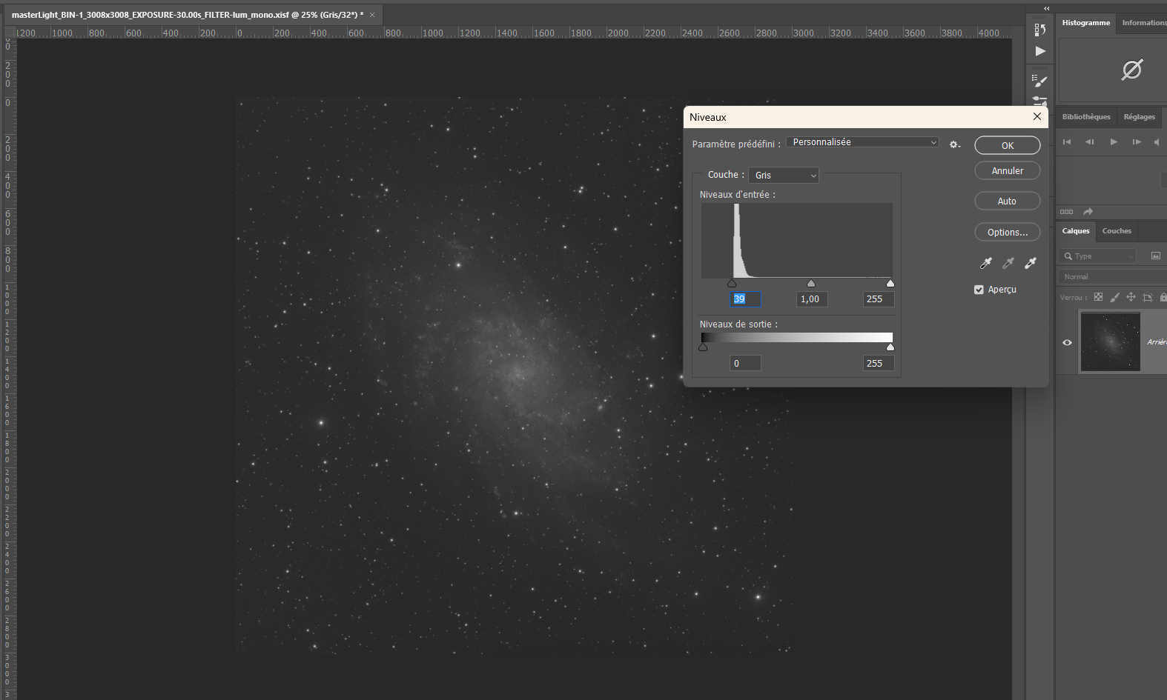Click the share arrow icon in panel
The width and height of the screenshot is (1167, 700).
click(x=1088, y=212)
